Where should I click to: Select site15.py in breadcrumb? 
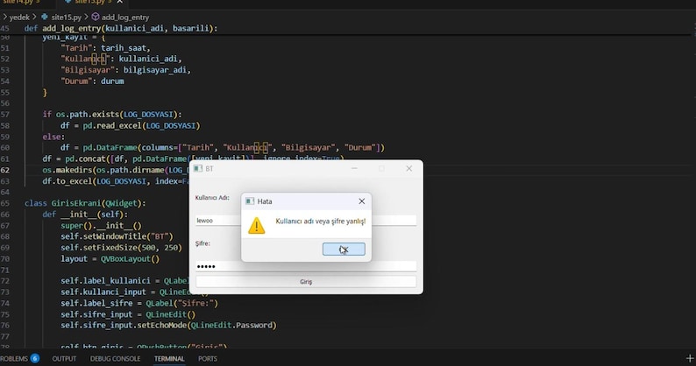(66, 18)
